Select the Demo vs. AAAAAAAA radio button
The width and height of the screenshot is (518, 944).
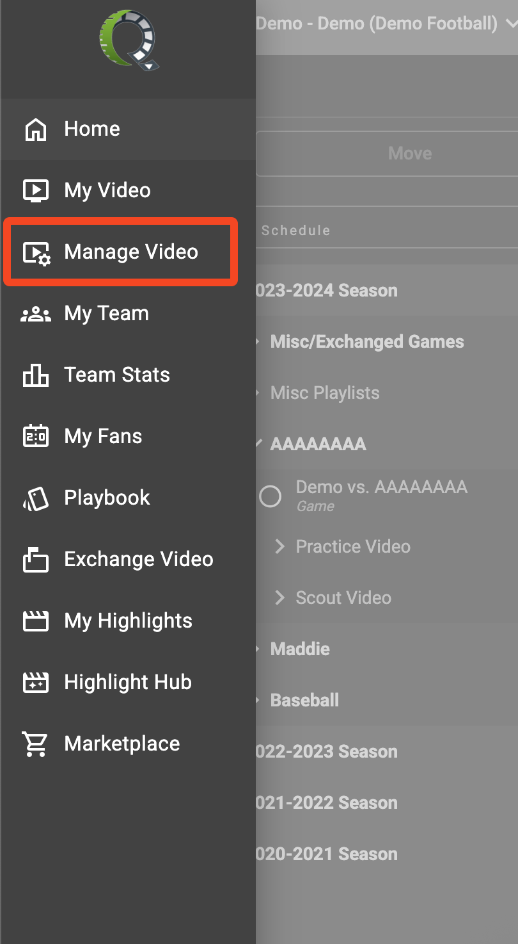tap(270, 496)
